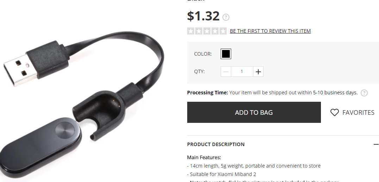Click the Favorites label
Viewport: 379px width, 182px height.
(358, 112)
